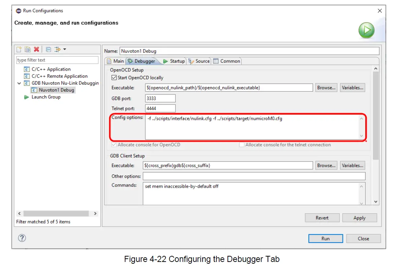Image resolution: width=393 pixels, height=267 pixels.
Task: Click the type filter text field
Action: coord(57,60)
